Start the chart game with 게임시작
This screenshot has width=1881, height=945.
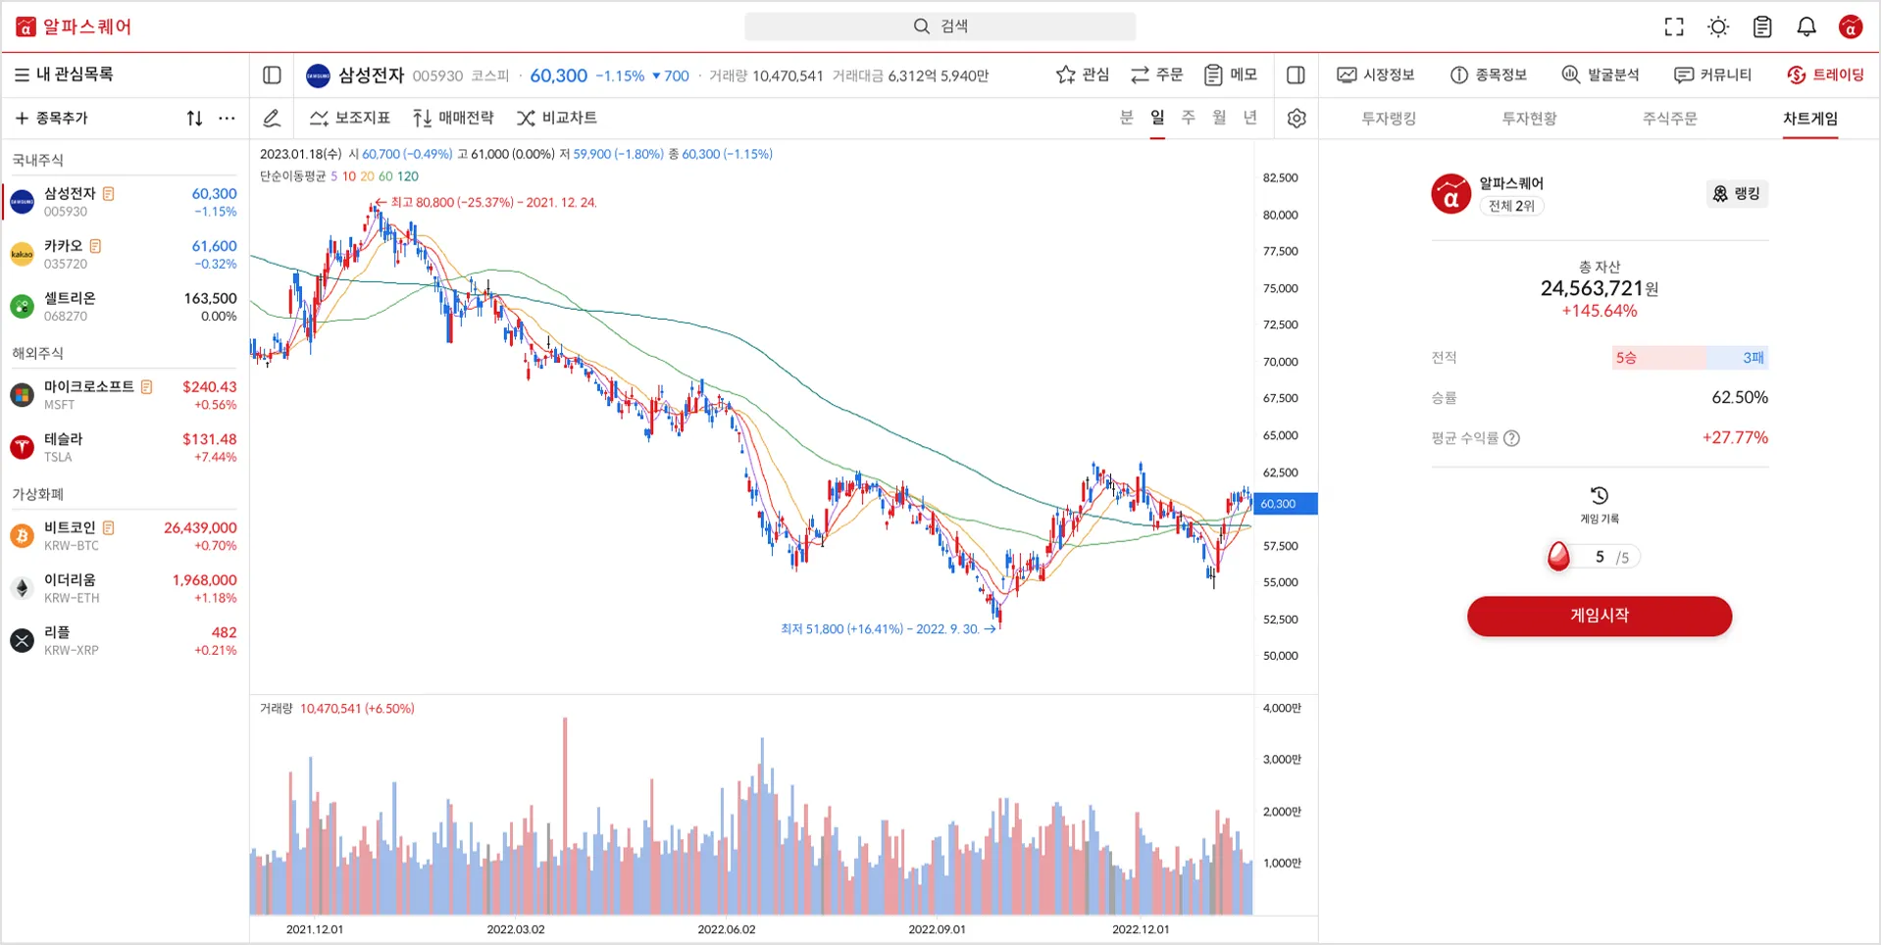1600,616
